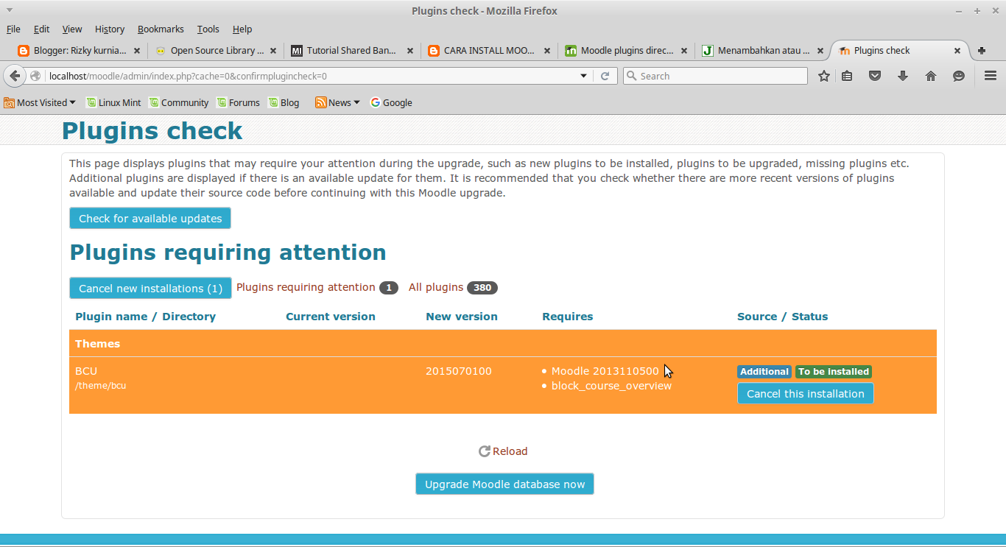Click the BCU plugin name

86,371
